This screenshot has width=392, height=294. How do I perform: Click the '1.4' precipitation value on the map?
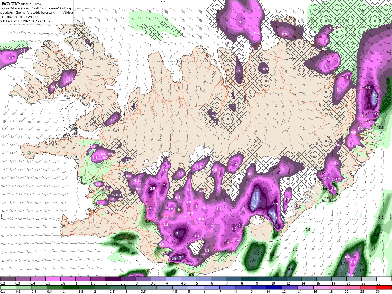197,236
